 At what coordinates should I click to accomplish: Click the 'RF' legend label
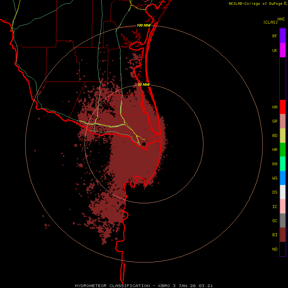click(x=275, y=36)
